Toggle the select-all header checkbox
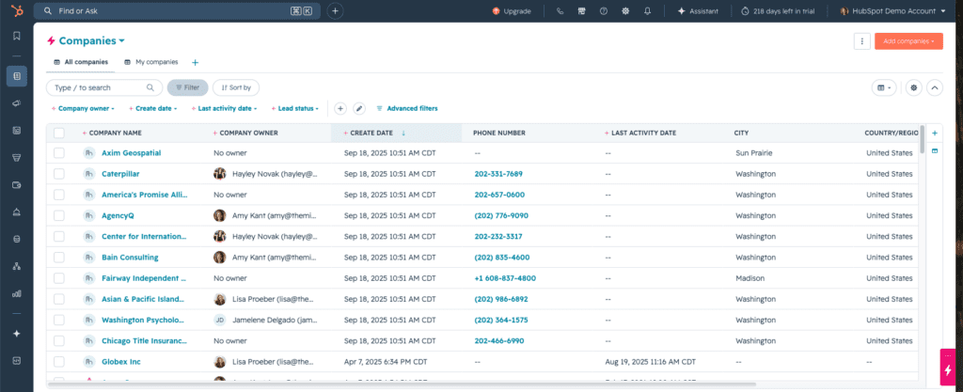This screenshot has height=392, width=963. (59, 133)
